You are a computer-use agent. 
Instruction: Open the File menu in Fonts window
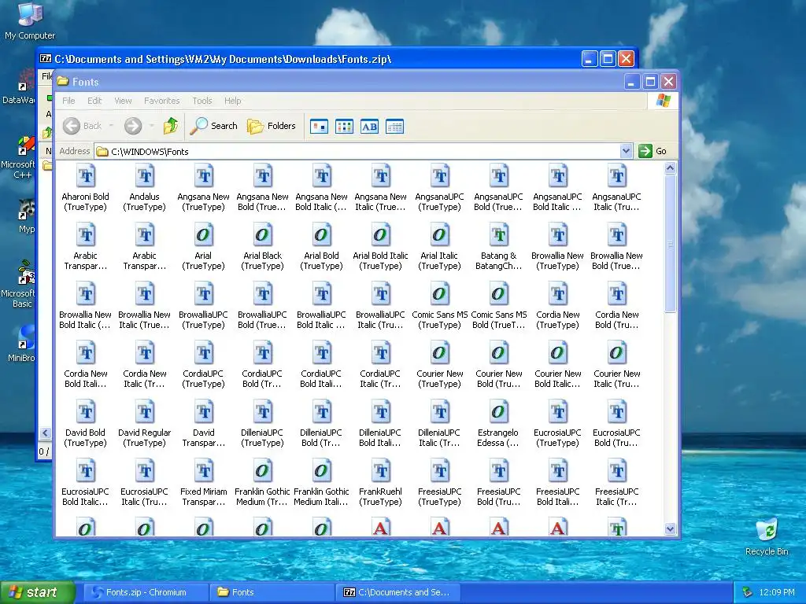click(x=69, y=101)
